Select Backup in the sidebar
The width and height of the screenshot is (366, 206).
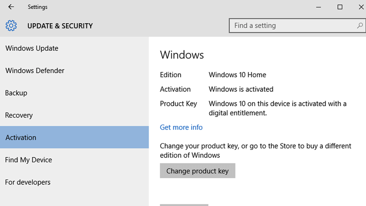[x=74, y=93]
